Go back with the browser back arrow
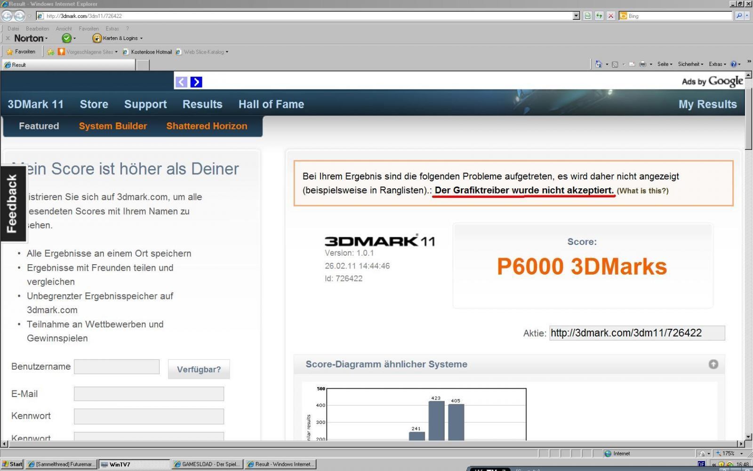Screen dimensions: 753x471 (7, 16)
